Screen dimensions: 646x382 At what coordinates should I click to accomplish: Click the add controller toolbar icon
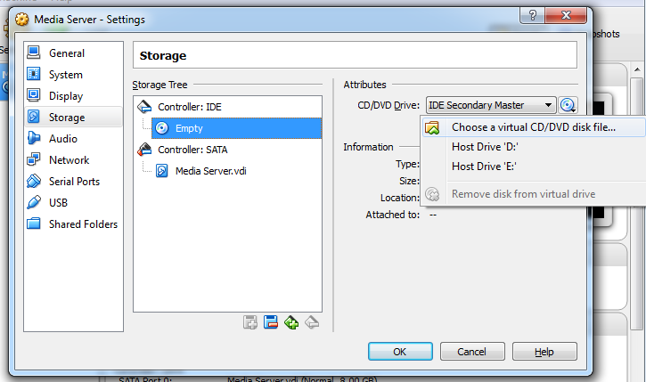[250, 322]
